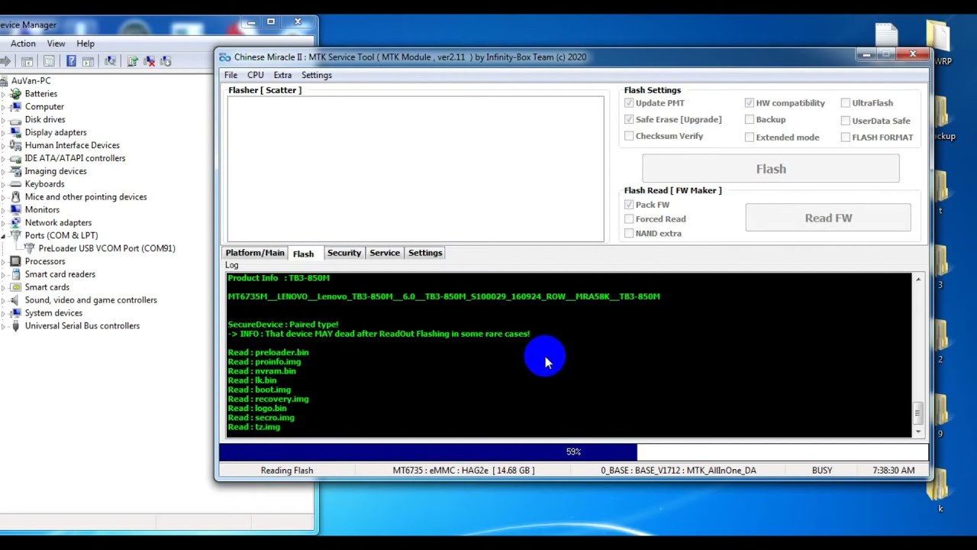This screenshot has width=977, height=550.
Task: Click the large Flash button
Action: (x=771, y=169)
